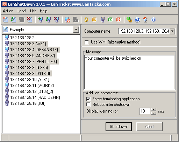Expand the Example list dropdown
The width and height of the screenshot is (179, 142).
76,29
